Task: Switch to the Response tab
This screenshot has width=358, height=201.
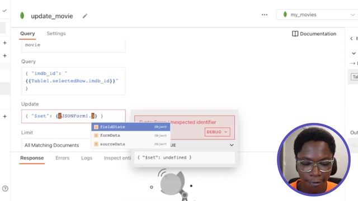Action: pyautogui.click(x=32, y=158)
